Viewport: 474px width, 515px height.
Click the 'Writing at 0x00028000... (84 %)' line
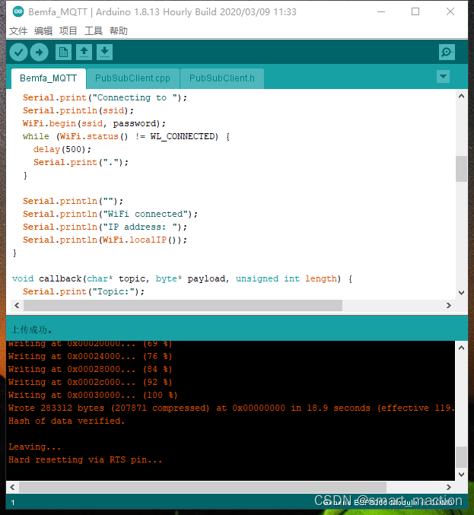[90, 369]
